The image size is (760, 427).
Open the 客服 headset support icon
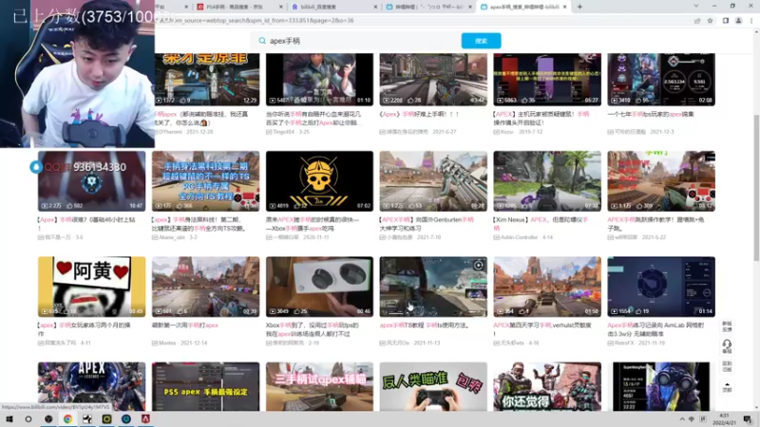pos(727,345)
